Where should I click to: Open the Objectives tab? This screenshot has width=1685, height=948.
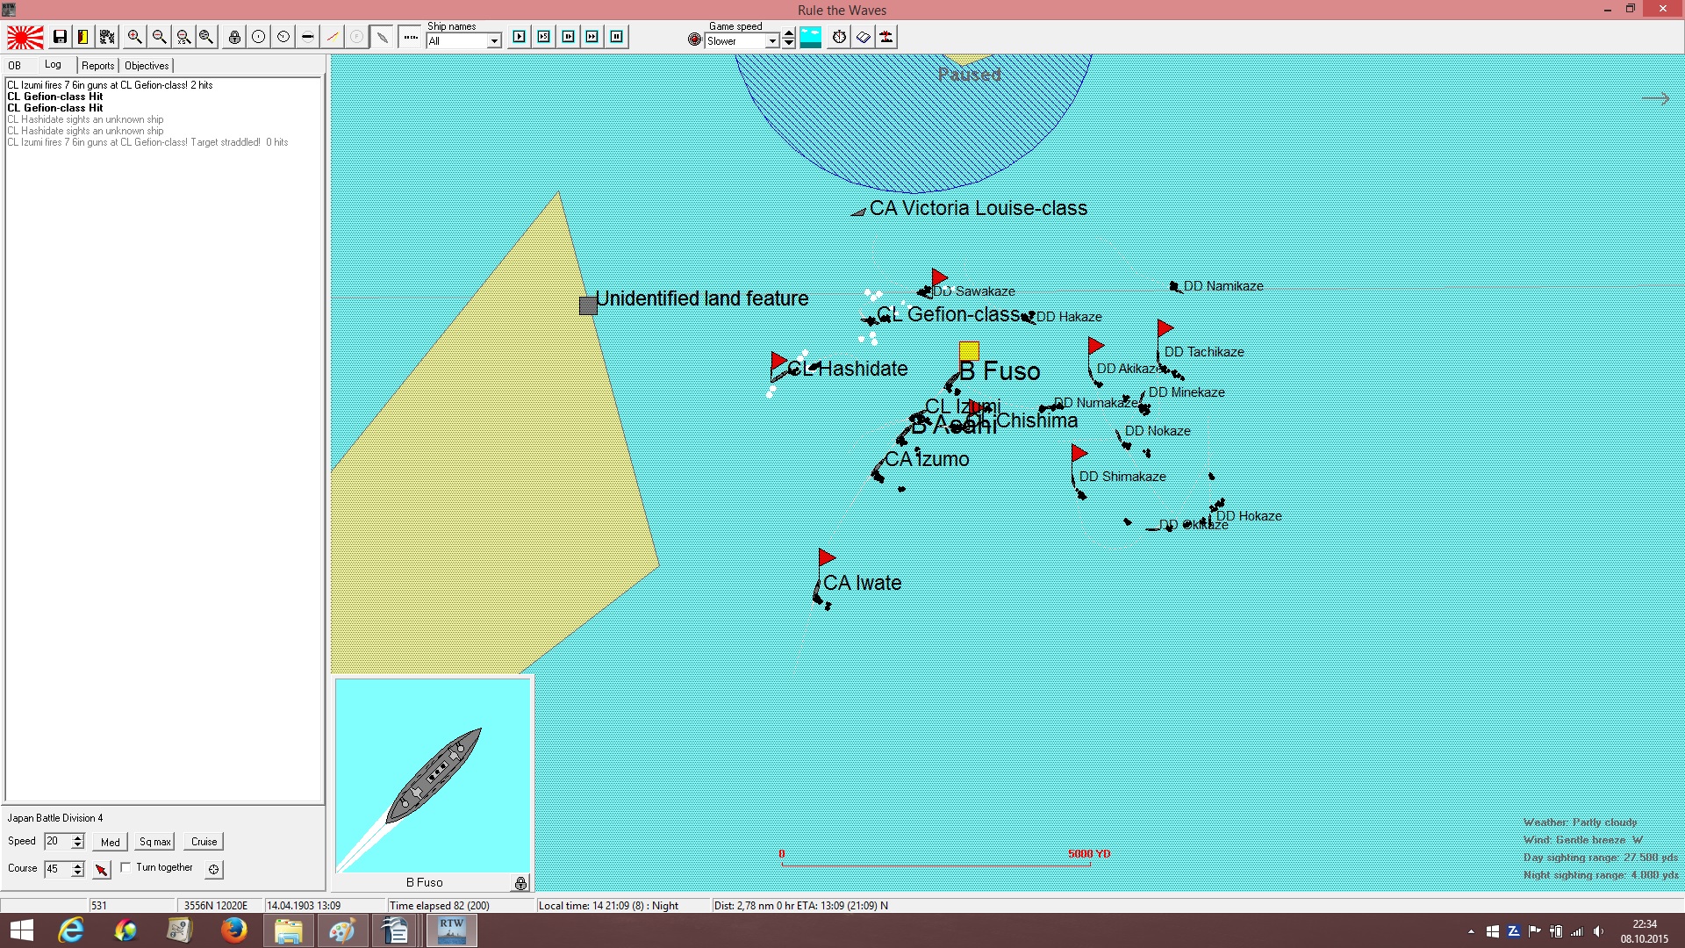click(147, 66)
